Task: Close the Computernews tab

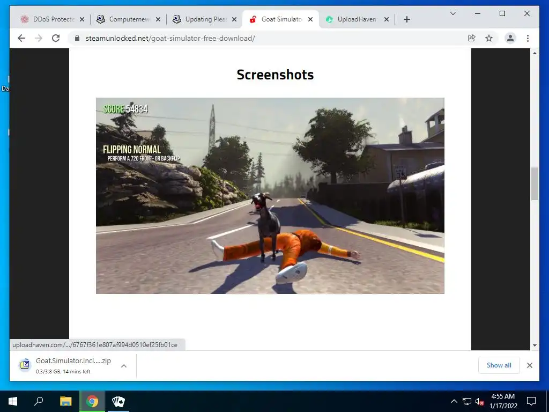Action: point(158,19)
